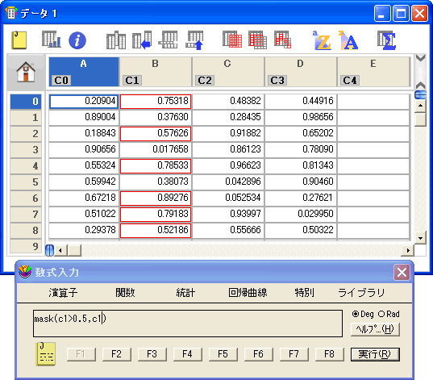This screenshot has width=433, height=380.
Task: Click the sort descending Z-A icon
Action: (x=348, y=40)
